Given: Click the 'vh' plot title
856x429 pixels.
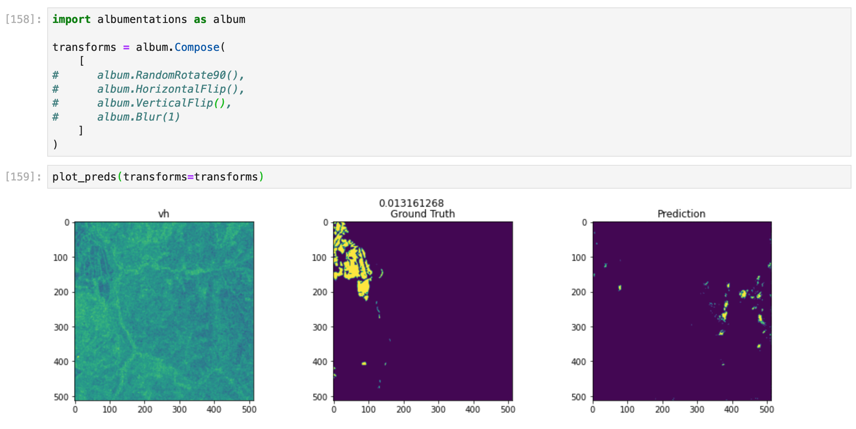Looking at the screenshot, I should [x=164, y=214].
